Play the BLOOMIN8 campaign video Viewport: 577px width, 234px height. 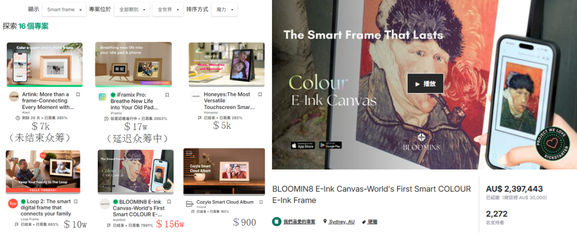(425, 84)
